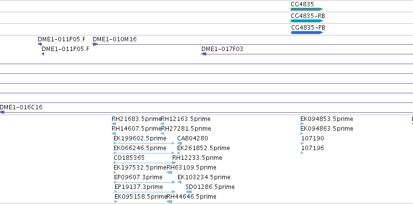Click the DME1-010M16 clone label
The image size is (413, 204).
[x=115, y=39]
